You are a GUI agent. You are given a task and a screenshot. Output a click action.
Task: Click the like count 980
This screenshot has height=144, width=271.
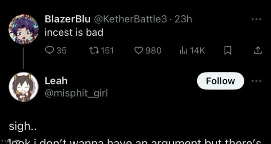[154, 51]
